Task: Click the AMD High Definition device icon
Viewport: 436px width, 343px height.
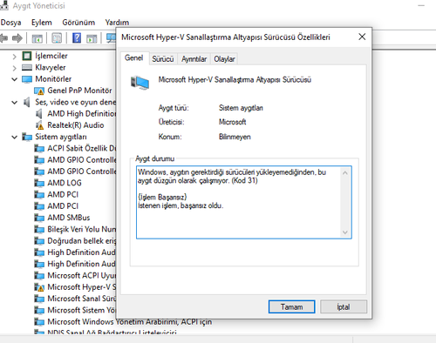Action: [x=38, y=114]
